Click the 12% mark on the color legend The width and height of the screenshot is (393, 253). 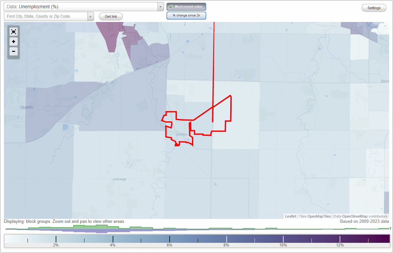(340, 245)
